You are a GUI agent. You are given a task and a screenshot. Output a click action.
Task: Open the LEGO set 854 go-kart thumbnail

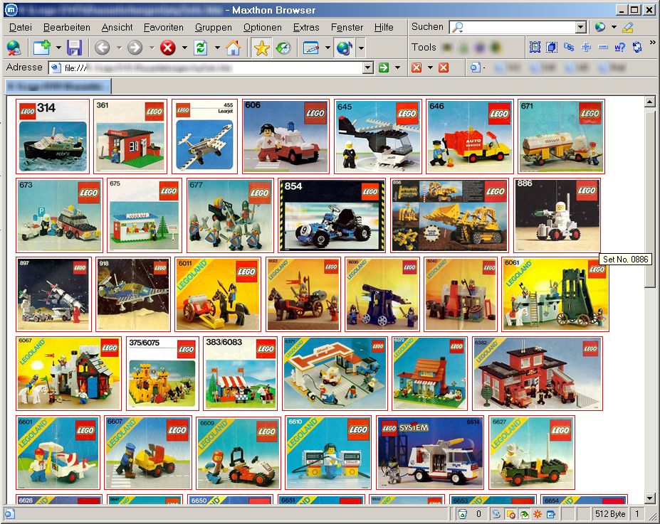coord(332,215)
